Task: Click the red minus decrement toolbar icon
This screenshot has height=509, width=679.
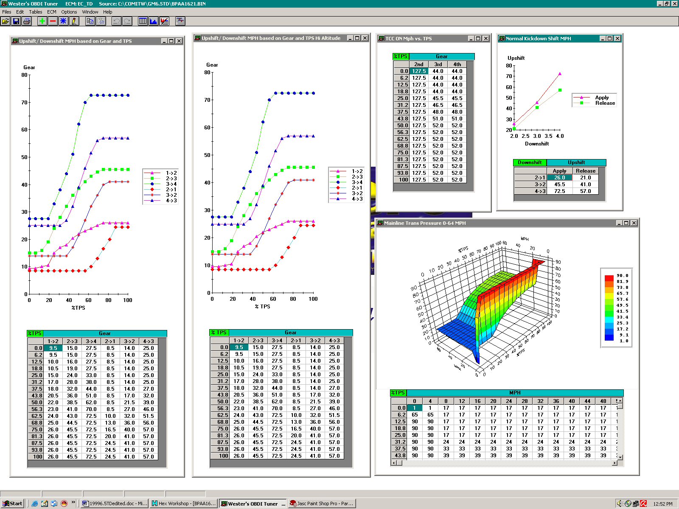Action: point(53,21)
